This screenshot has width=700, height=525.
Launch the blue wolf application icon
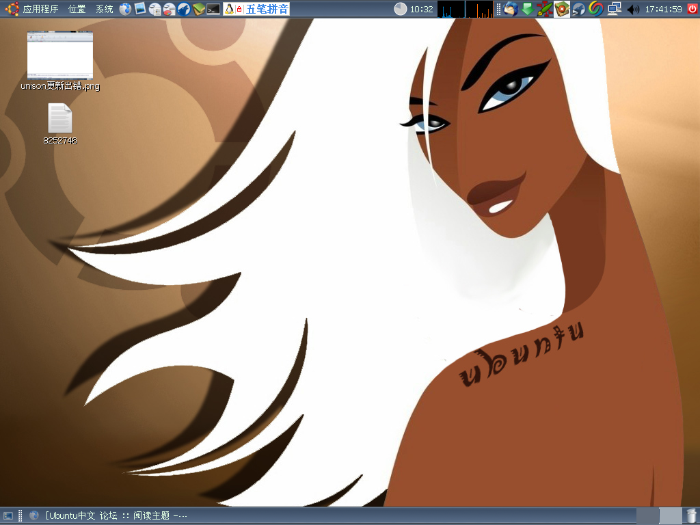click(x=184, y=9)
